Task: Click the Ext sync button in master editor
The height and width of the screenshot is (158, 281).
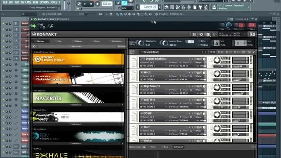Action: click(191, 42)
